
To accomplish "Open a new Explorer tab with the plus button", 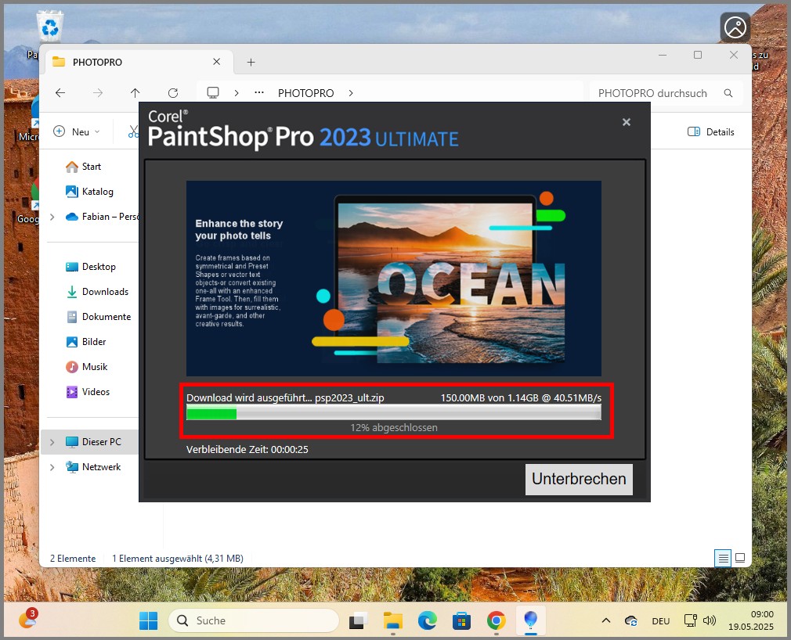I will point(251,61).
